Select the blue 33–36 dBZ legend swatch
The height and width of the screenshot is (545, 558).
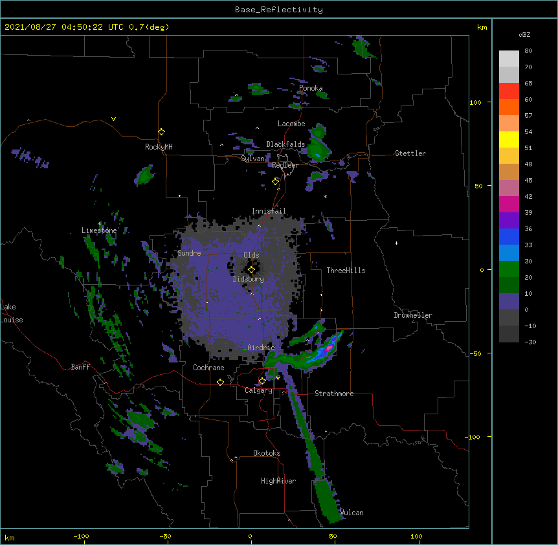(x=509, y=236)
